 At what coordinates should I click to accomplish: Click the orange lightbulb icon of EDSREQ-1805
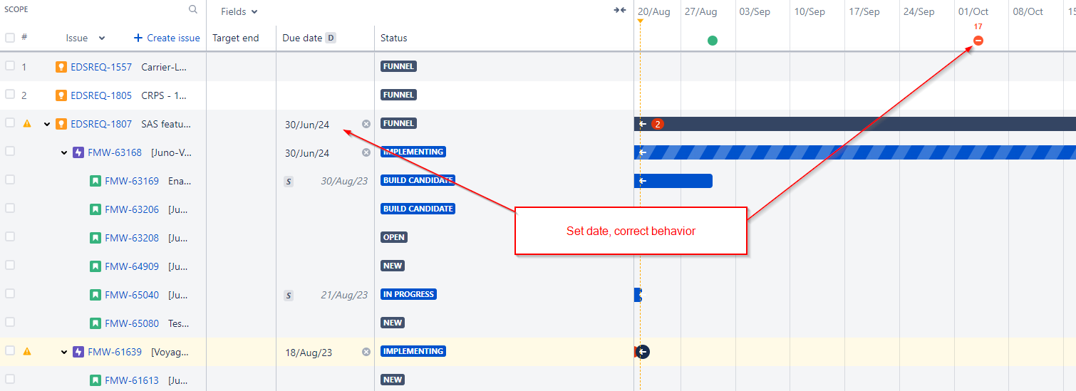click(61, 95)
